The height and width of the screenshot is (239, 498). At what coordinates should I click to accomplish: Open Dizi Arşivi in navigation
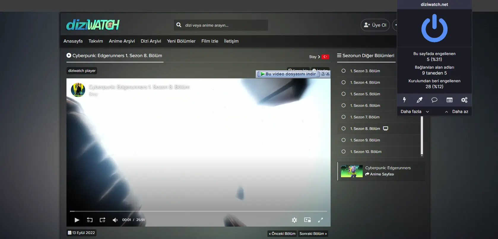[x=151, y=41]
